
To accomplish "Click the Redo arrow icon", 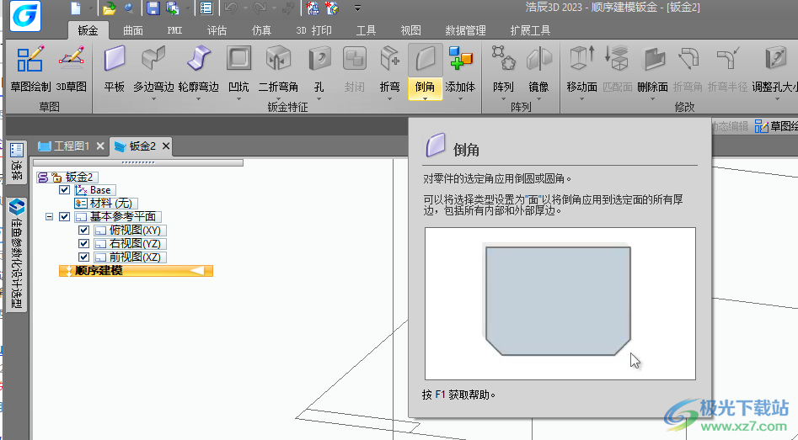I will [x=260, y=8].
